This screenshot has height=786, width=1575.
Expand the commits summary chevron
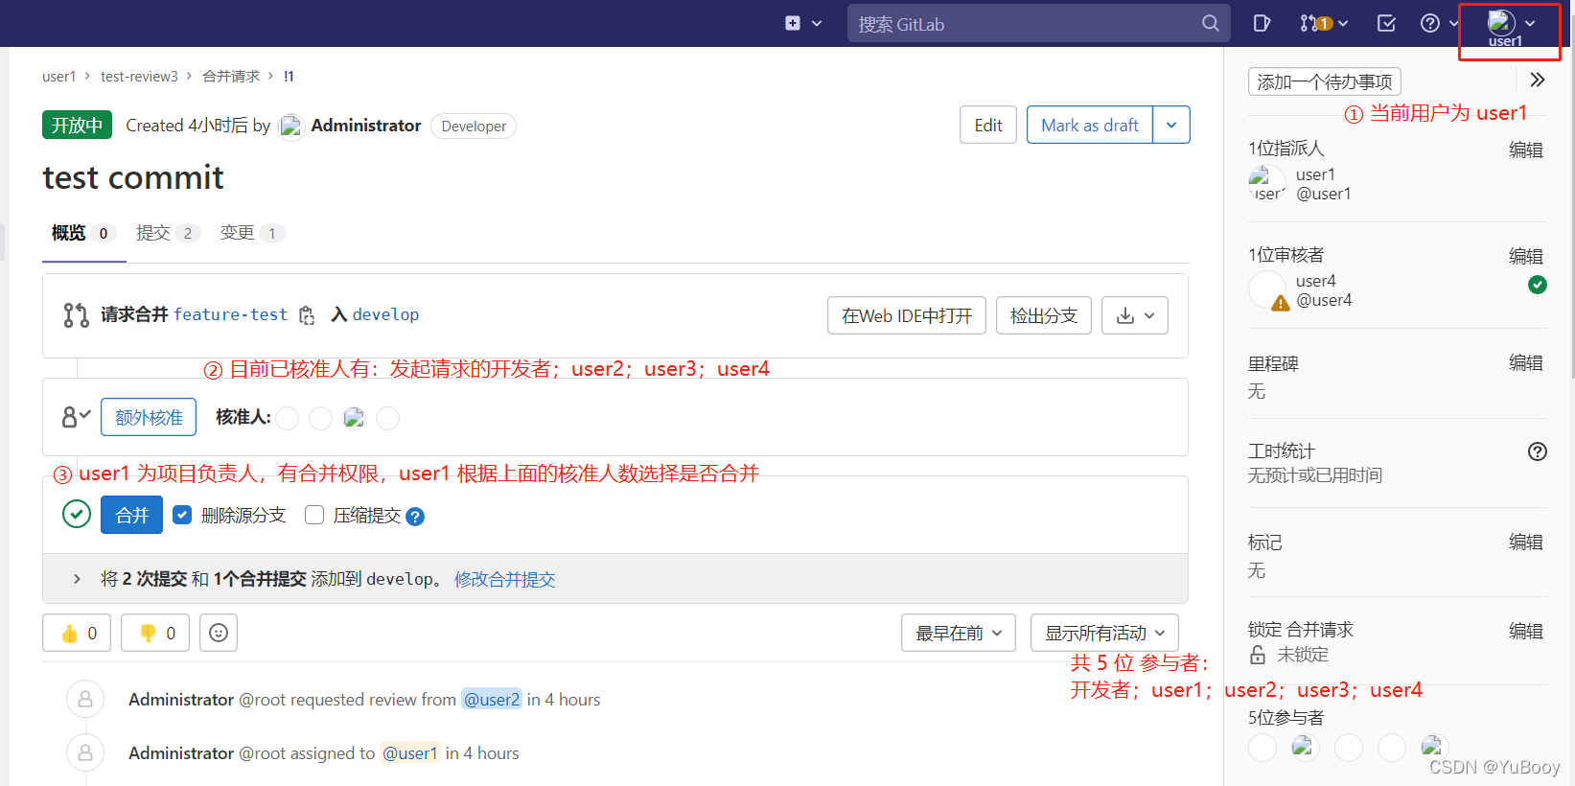pos(77,579)
